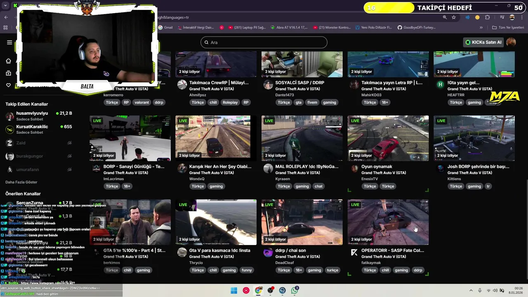This screenshot has width=528, height=297.
Task: Click the KICKs Satın Al button
Action: tap(483, 42)
